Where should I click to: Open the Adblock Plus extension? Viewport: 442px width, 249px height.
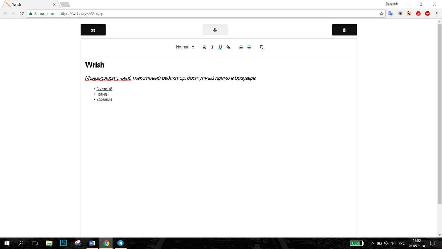pos(428,14)
